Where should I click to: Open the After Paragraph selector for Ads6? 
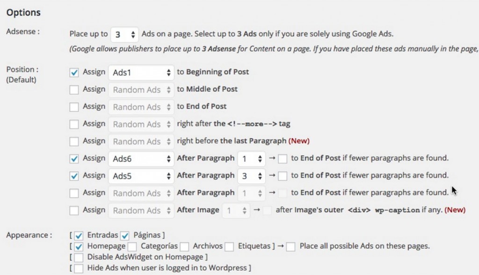pos(252,158)
